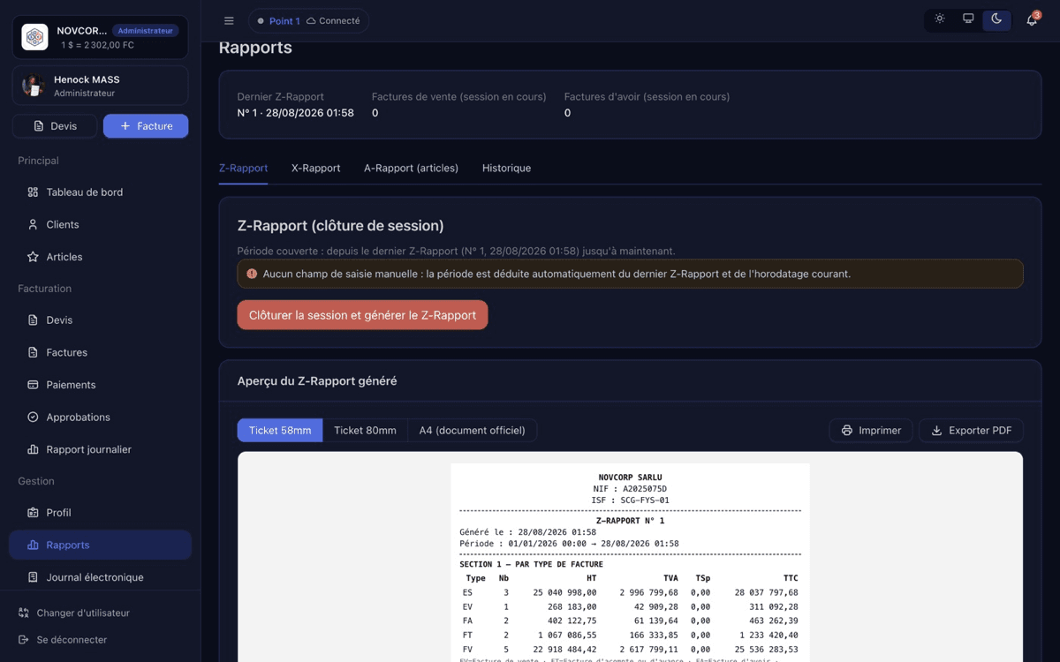
Task: Click Changer d'utilisateur icon
Action: point(23,613)
